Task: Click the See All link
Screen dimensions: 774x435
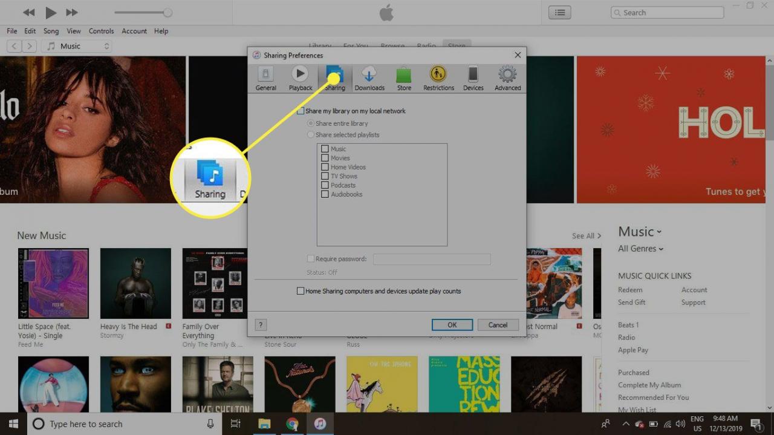Action: (586, 236)
